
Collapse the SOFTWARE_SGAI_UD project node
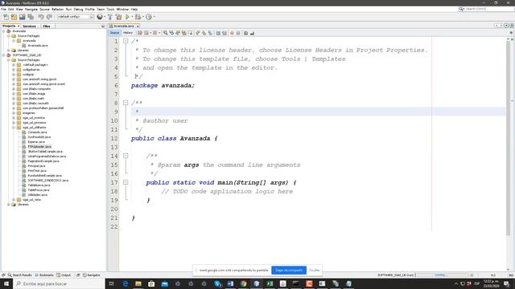coord(3,55)
